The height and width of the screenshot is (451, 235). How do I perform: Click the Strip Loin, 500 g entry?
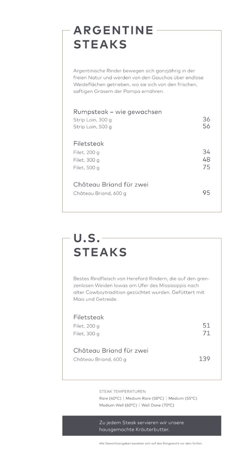click(92, 127)
